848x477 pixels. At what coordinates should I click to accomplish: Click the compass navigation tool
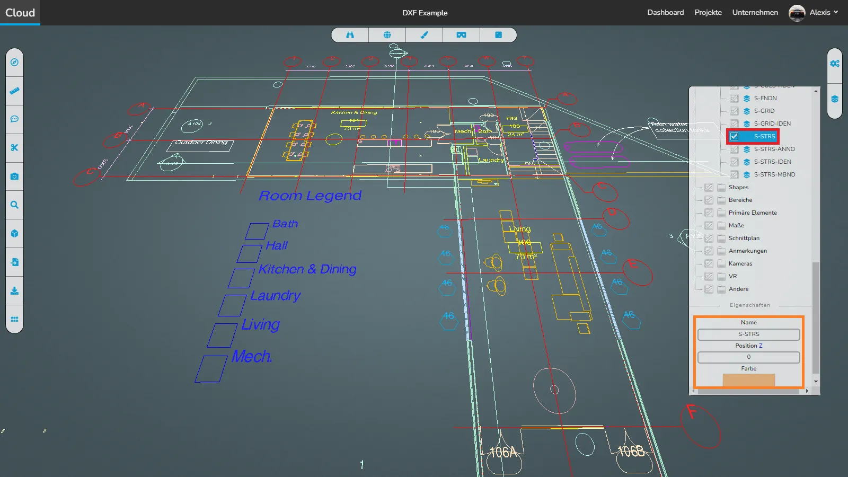coord(14,62)
